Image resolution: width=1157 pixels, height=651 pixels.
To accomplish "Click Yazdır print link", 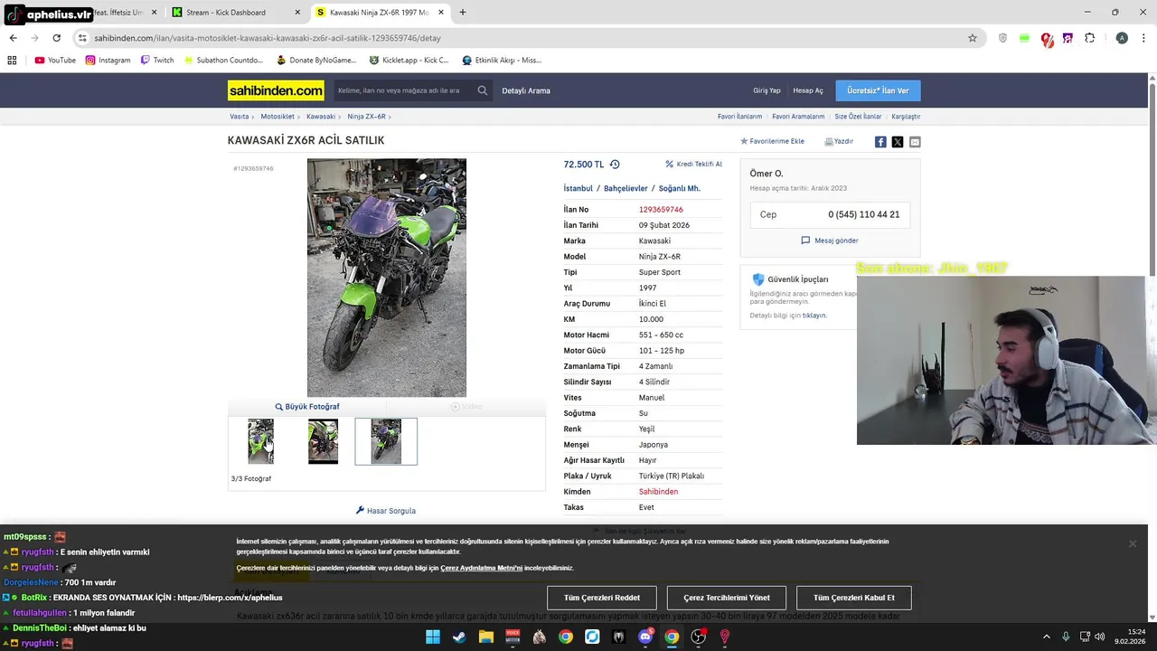I will pos(839,142).
